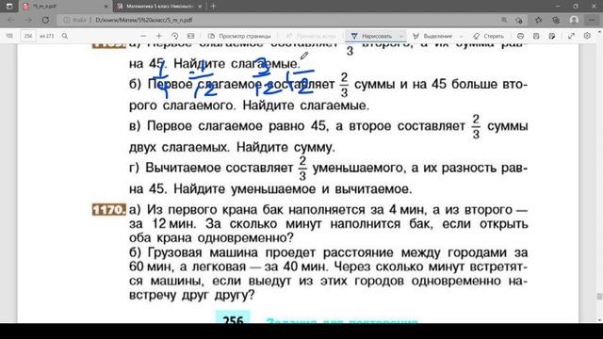Open the Favorites list
Viewport: 603px width, 339px height.
click(538, 20)
